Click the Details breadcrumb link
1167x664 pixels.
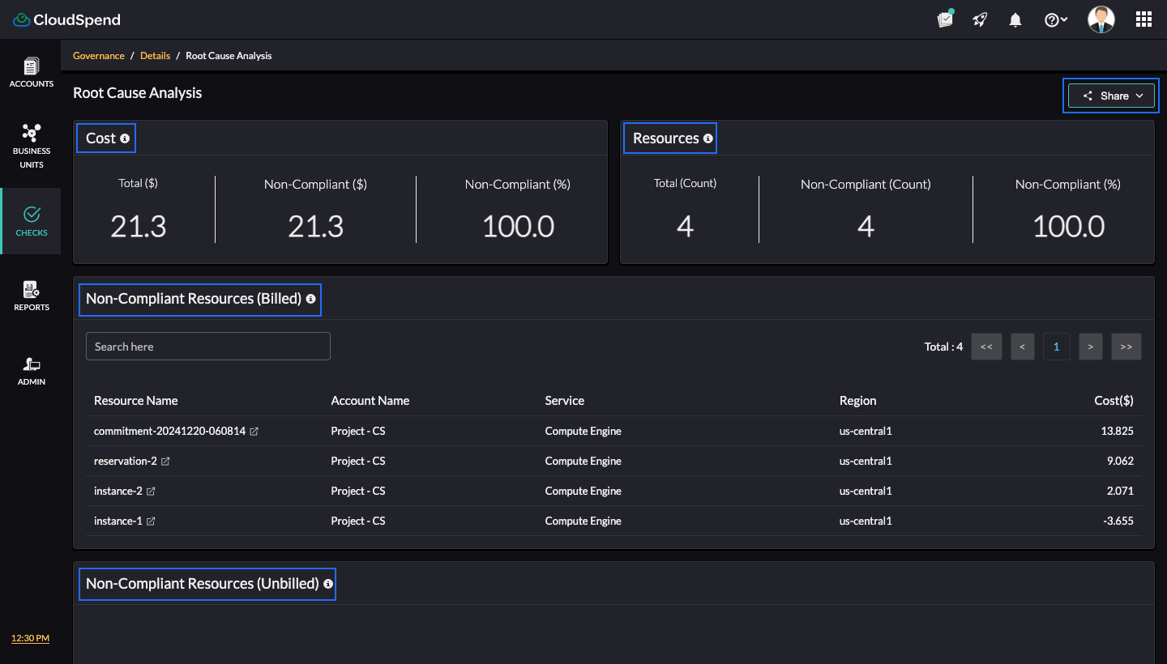point(155,56)
